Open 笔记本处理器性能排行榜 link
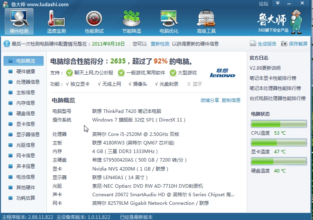The width and height of the screenshot is (313, 220). click(x=275, y=88)
